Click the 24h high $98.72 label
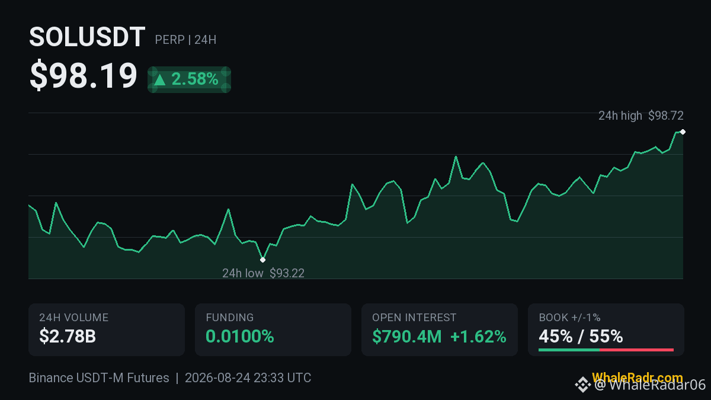Viewport: 711px width, 400px height. (641, 116)
